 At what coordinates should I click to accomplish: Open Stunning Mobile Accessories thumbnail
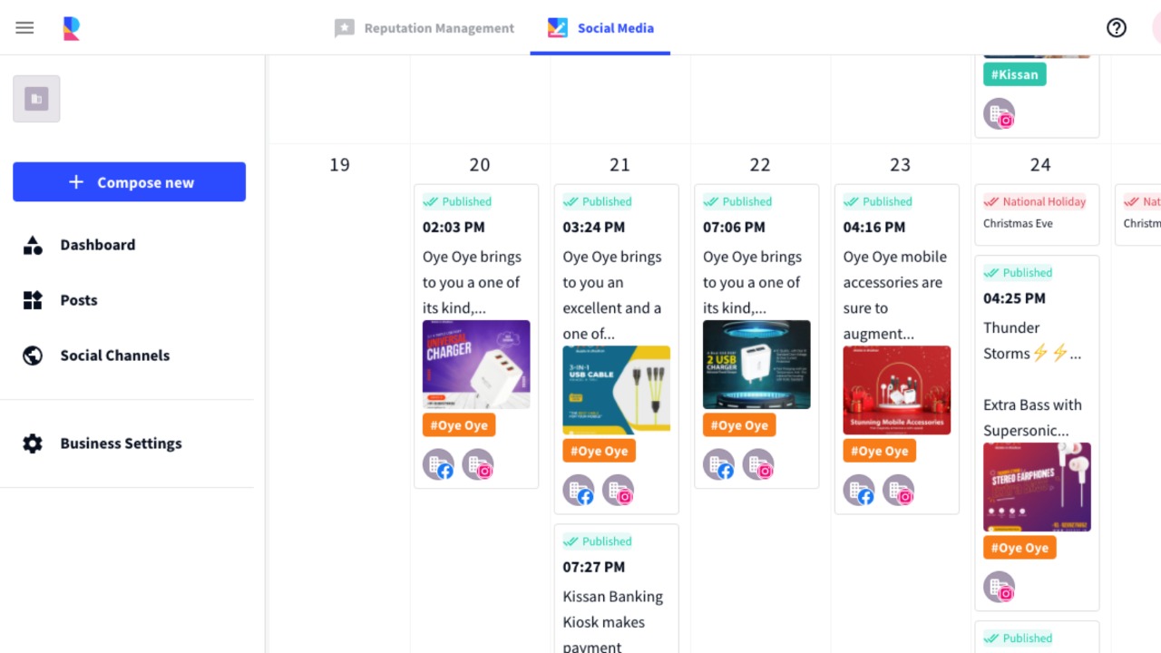click(x=897, y=390)
